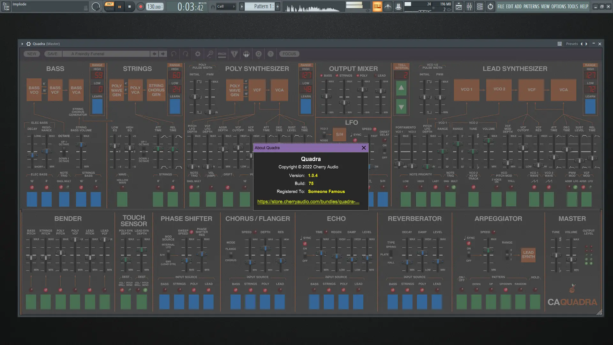Open the Presets dropdown
This screenshot has width=613, height=345.
[x=572, y=44]
